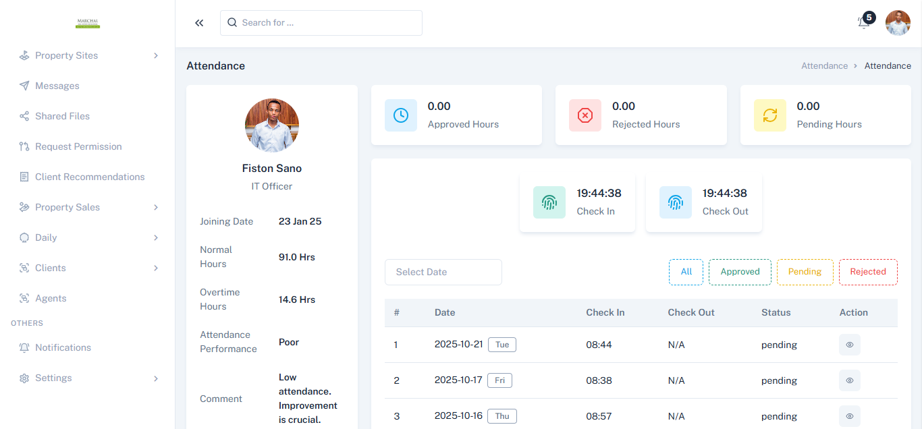Click the All filter button
This screenshot has height=429, width=922.
click(686, 272)
